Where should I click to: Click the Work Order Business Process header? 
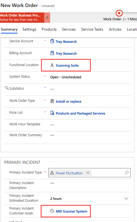coord(22,18)
